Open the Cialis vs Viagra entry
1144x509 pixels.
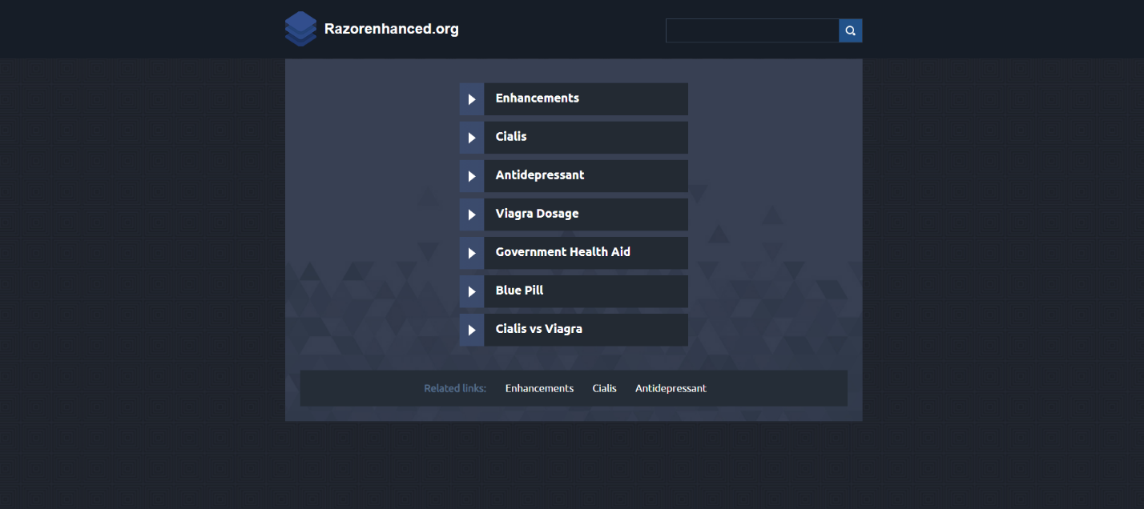coord(538,329)
